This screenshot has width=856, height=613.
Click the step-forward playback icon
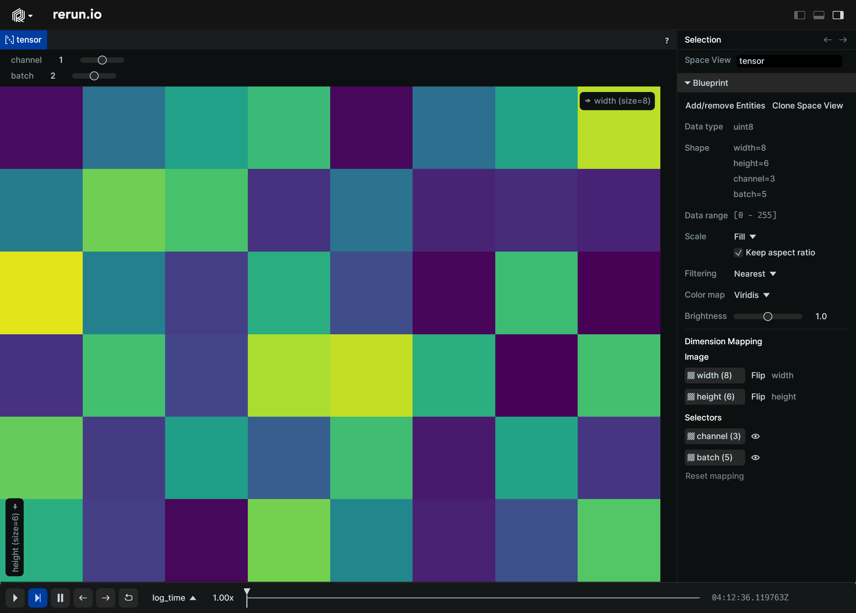38,597
